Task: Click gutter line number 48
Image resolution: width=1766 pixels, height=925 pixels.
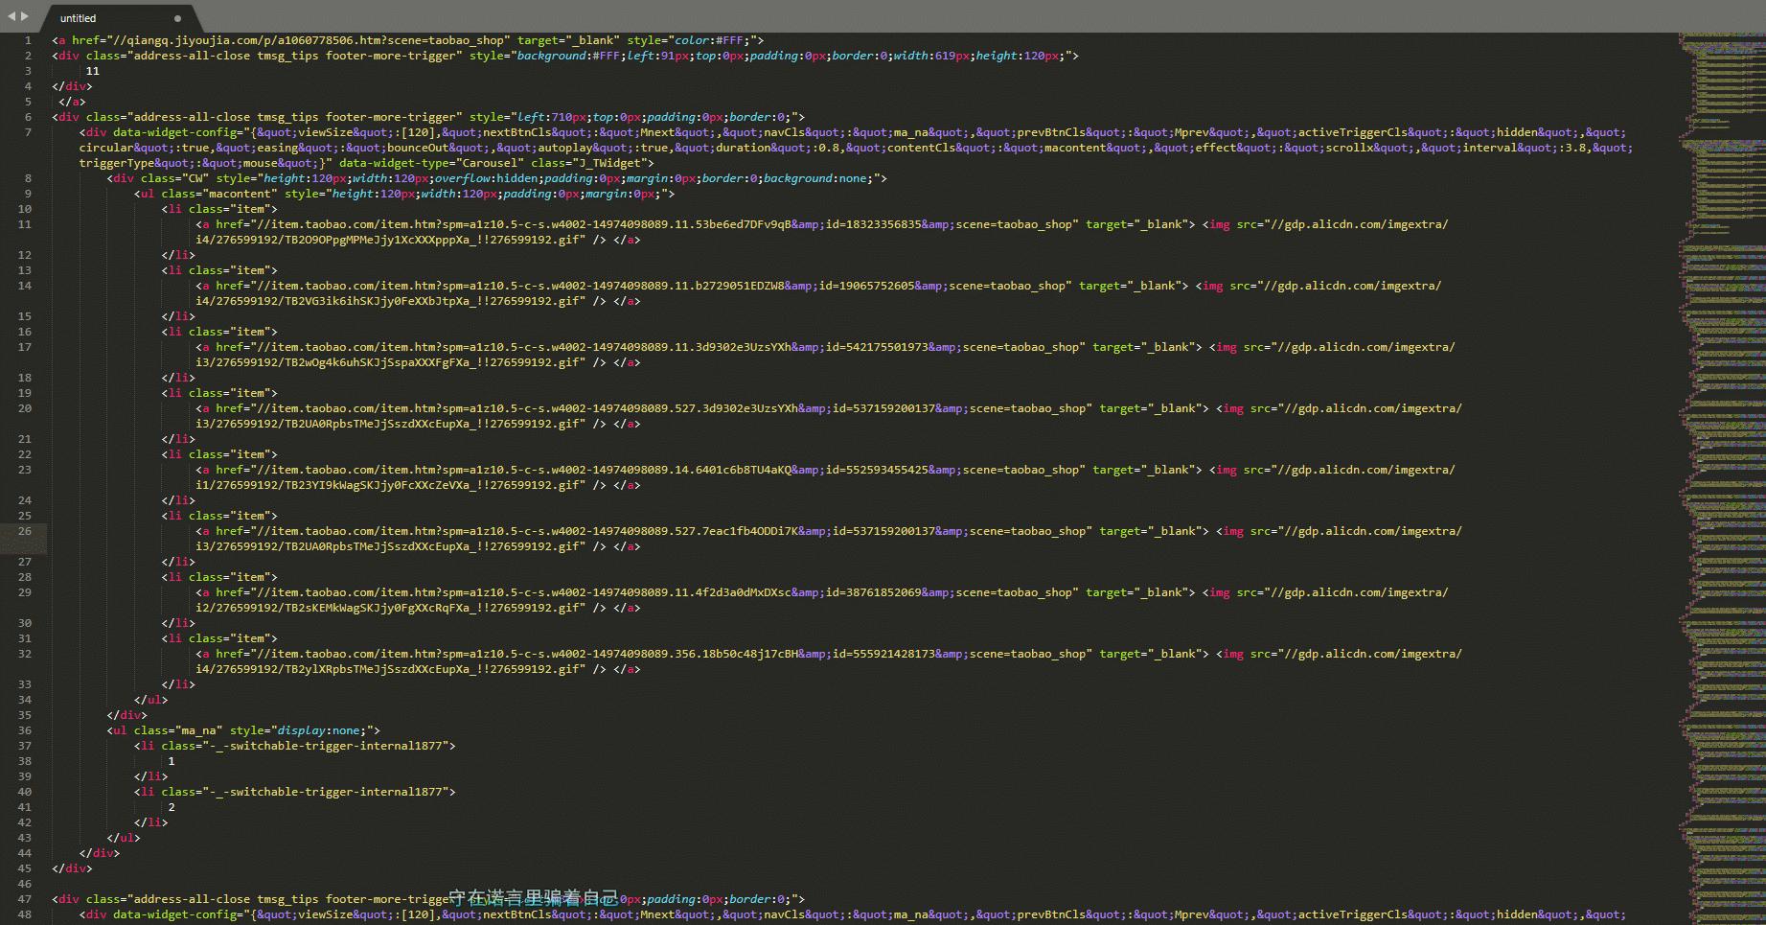Action: click(x=25, y=914)
